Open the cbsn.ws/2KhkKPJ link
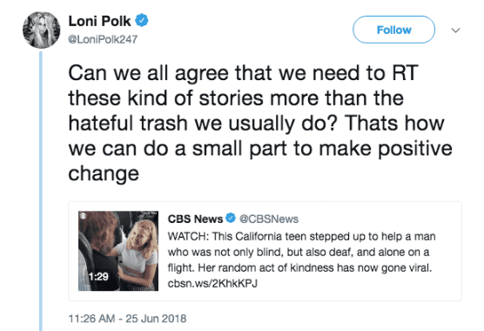Viewport: 484px width, 331px height. [x=212, y=283]
